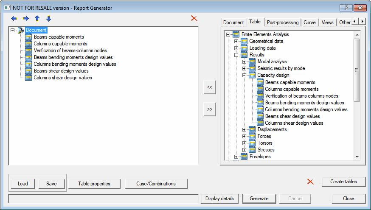Click Display details button
This screenshot has width=371, height=210.
pos(219,199)
